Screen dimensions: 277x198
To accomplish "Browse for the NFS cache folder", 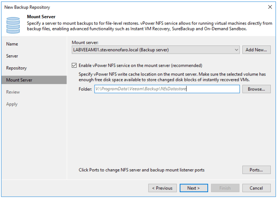I will pos(256,89).
